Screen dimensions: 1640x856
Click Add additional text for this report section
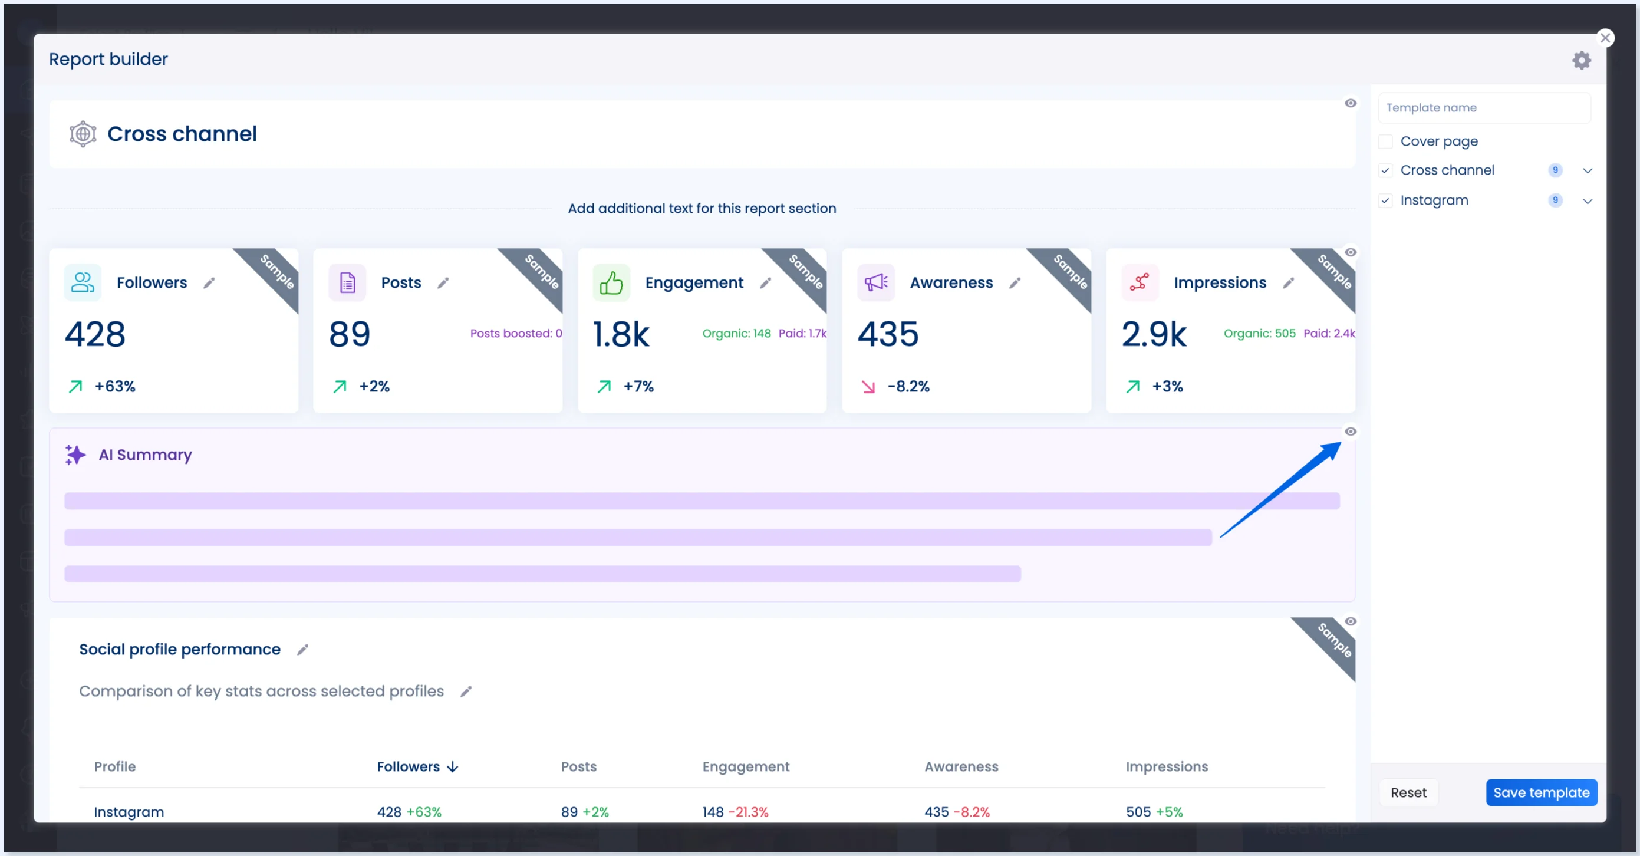point(702,208)
